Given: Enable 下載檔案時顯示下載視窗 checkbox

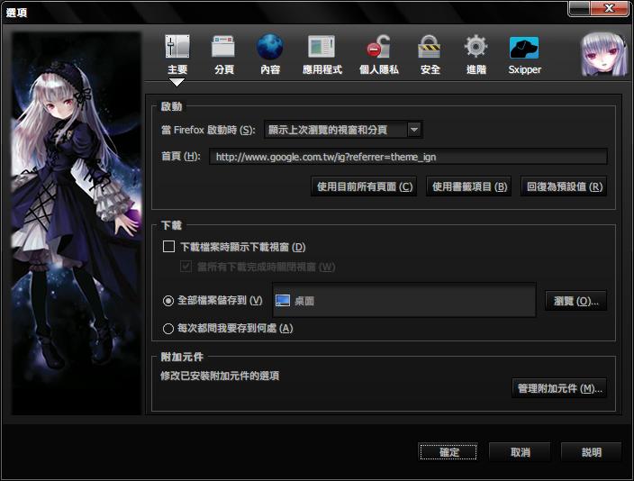Looking at the screenshot, I should (x=168, y=247).
